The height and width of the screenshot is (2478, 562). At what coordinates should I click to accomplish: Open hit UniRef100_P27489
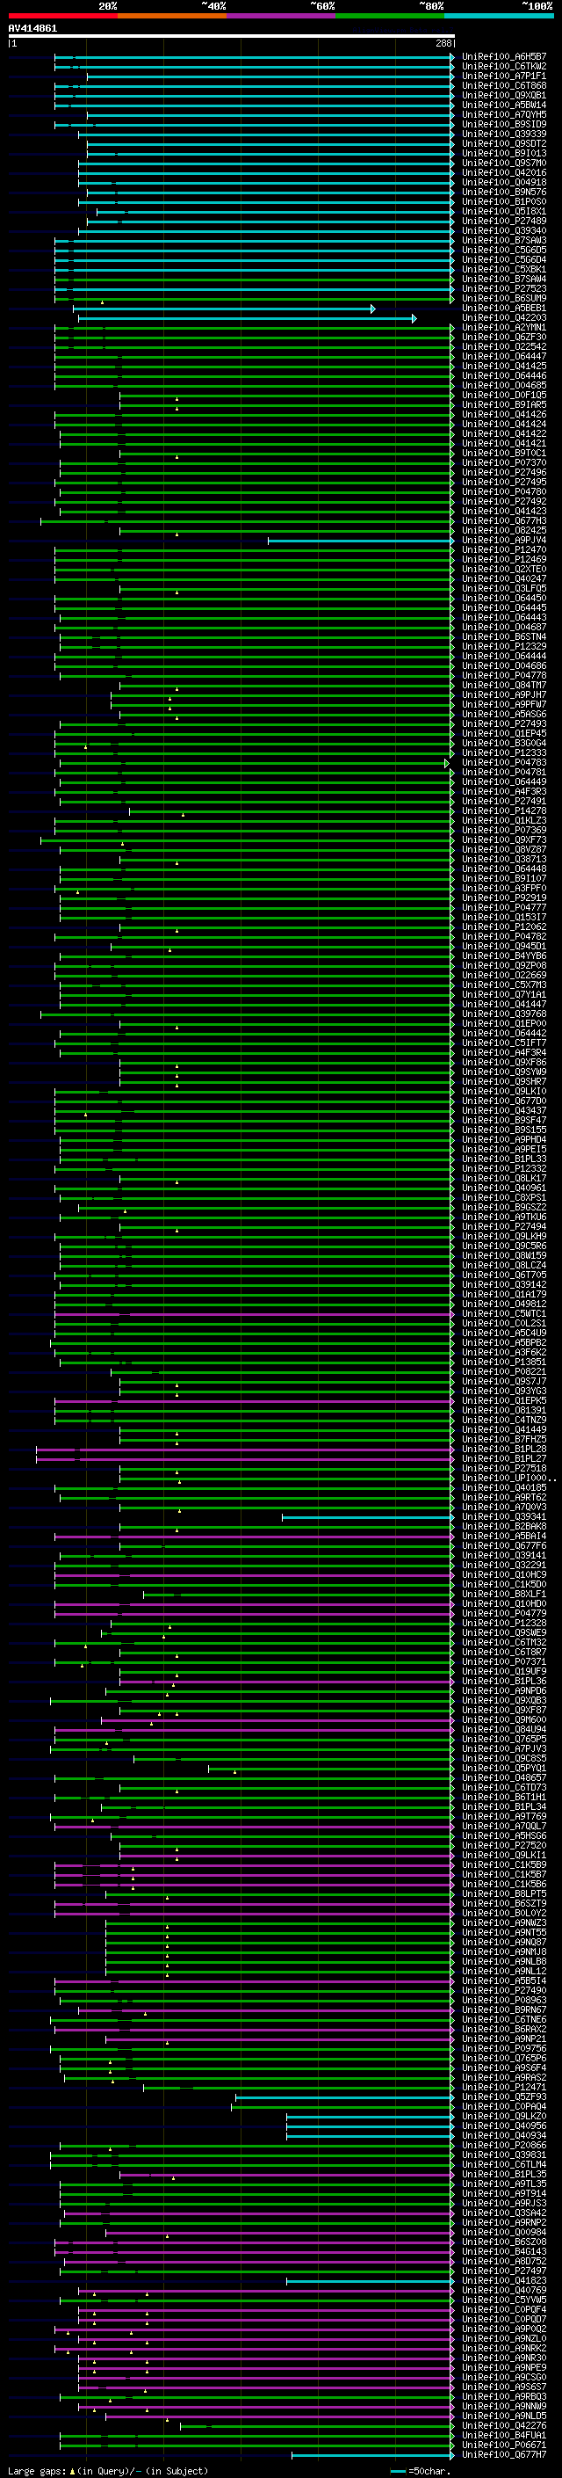pyautogui.click(x=504, y=222)
